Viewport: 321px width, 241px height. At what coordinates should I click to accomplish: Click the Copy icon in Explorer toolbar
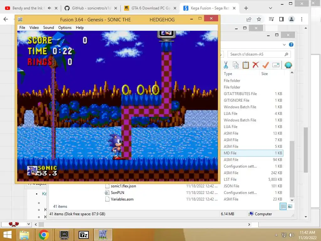(236, 65)
